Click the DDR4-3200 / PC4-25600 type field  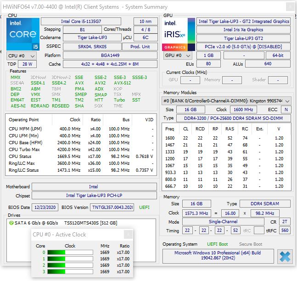pos(234,118)
